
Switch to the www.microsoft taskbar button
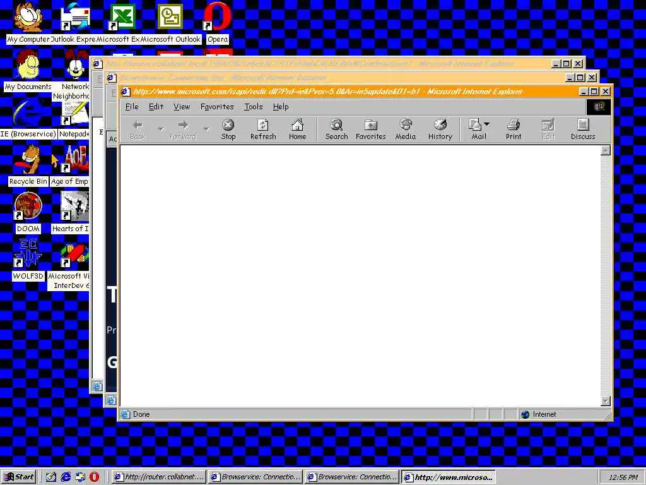click(449, 477)
